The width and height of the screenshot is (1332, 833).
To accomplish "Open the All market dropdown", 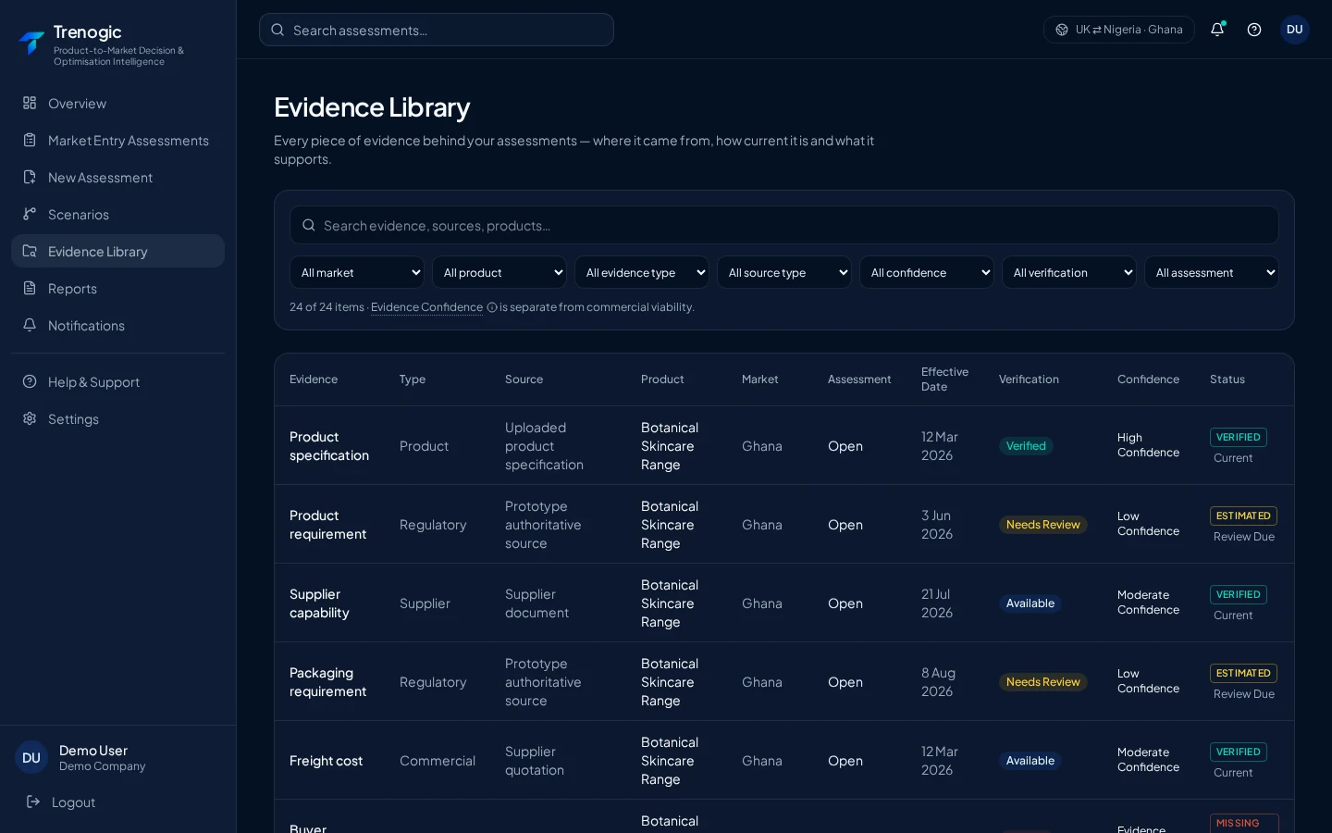I will pos(357,272).
